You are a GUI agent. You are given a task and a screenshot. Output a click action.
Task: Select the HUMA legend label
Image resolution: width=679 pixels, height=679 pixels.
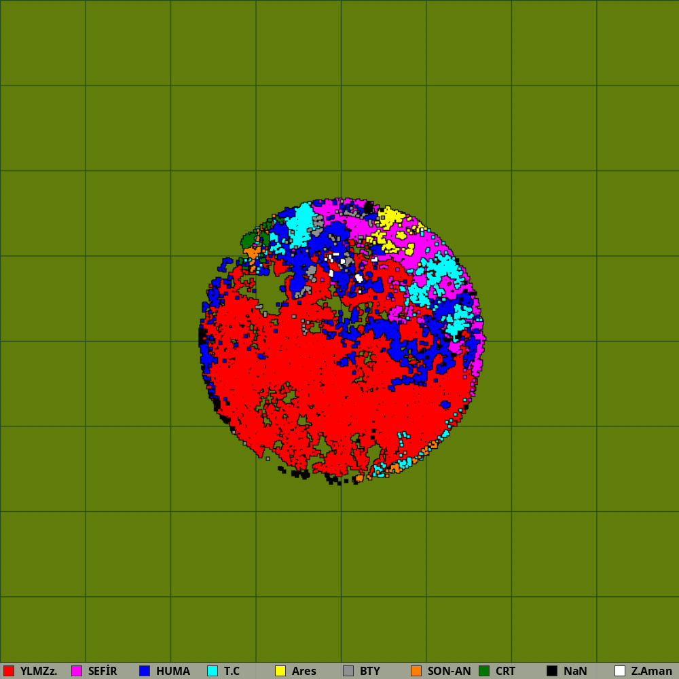(x=172, y=672)
